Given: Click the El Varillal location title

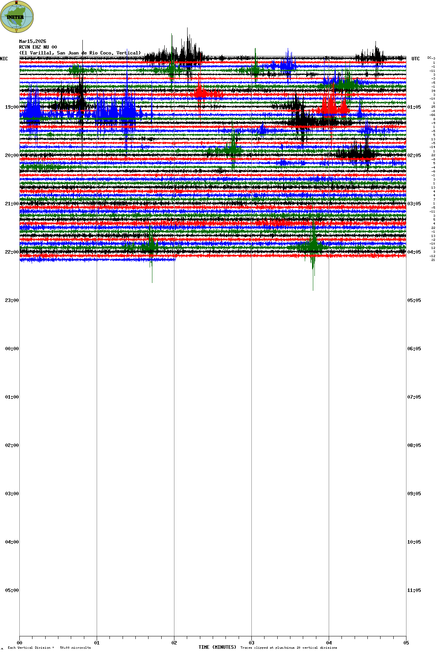Looking at the screenshot, I should pos(80,53).
